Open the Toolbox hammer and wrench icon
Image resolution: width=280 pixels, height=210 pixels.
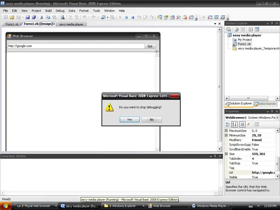point(178,17)
